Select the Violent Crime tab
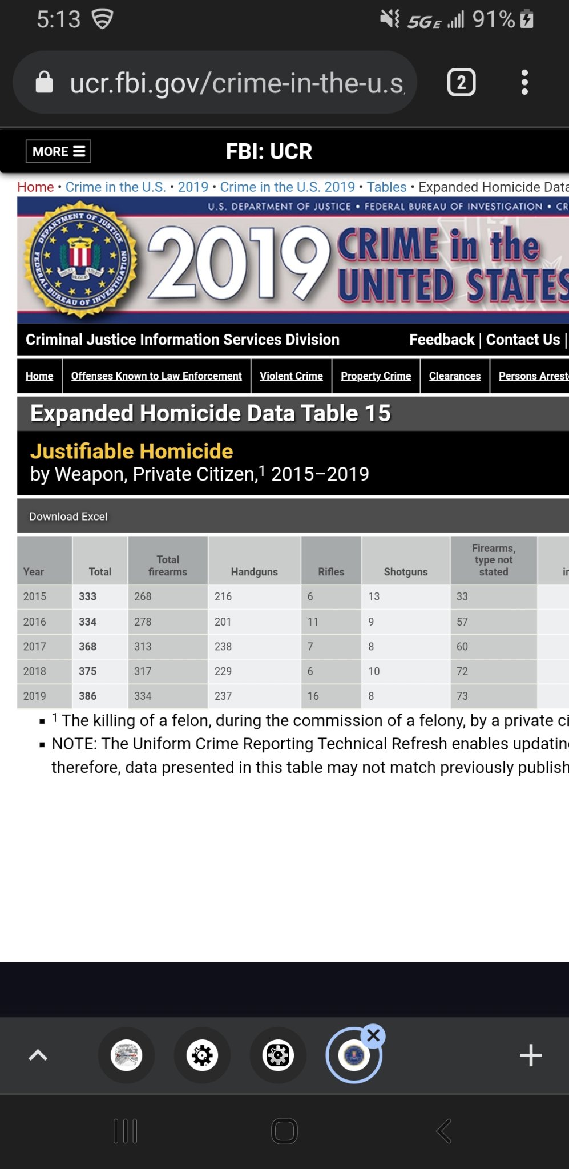This screenshot has height=1169, width=569. click(x=291, y=376)
